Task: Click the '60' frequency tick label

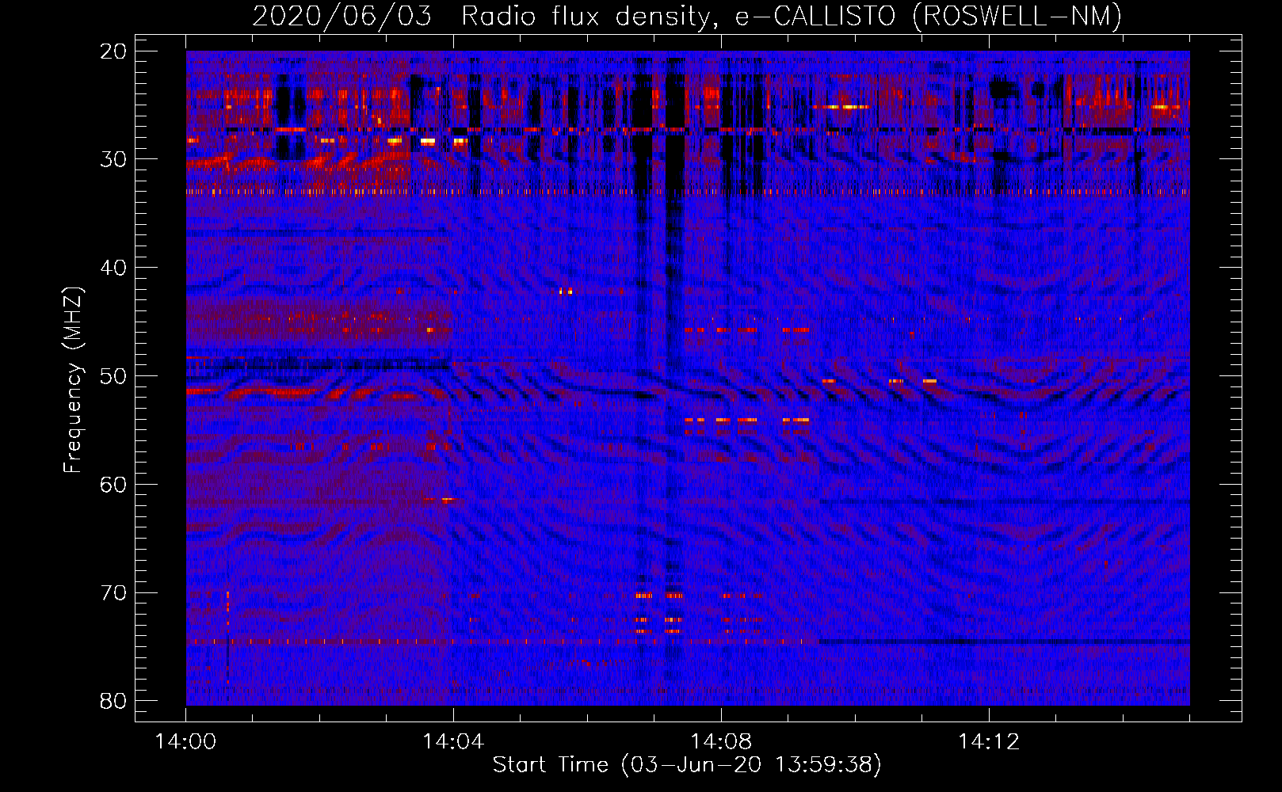Action: tap(114, 485)
